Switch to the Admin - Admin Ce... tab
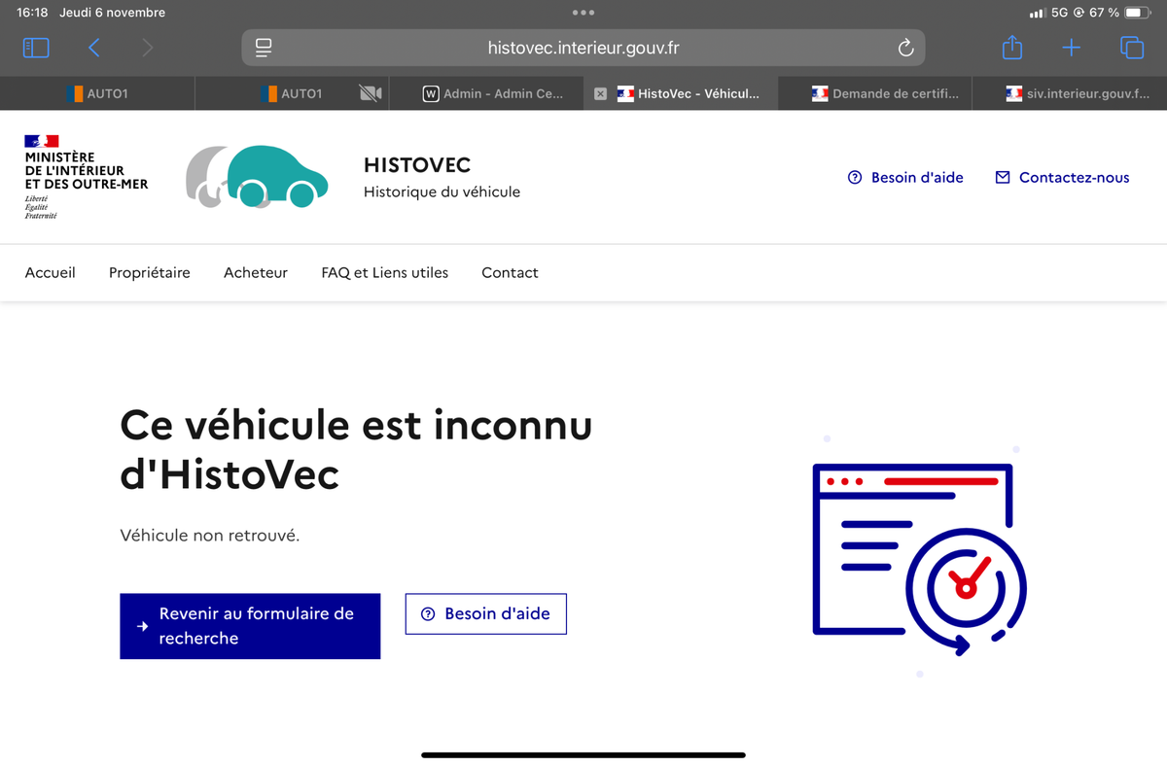Image resolution: width=1167 pixels, height=766 pixels. pyautogui.click(x=492, y=94)
